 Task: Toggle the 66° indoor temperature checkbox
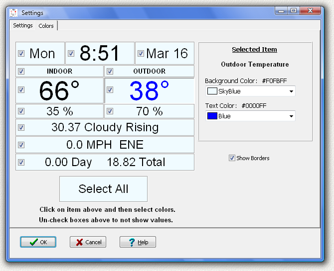21,90
